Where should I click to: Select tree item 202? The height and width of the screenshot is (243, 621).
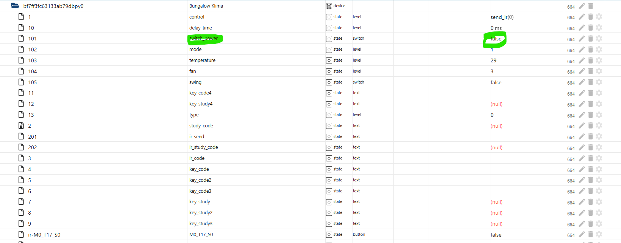tap(33, 147)
